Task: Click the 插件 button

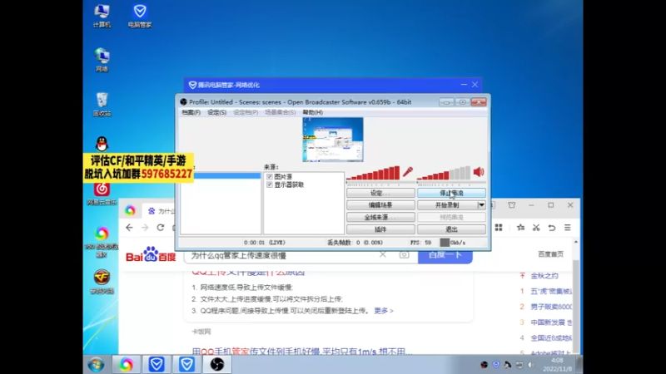Action: [380, 229]
